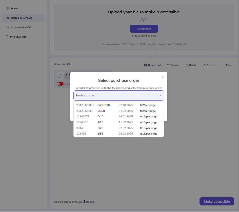Click the PDF file thumbnail icon

(59, 76)
